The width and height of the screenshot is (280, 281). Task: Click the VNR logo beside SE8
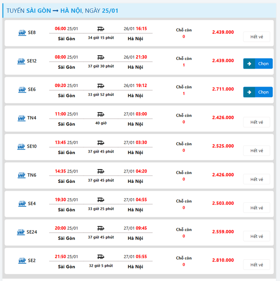coord(22,33)
